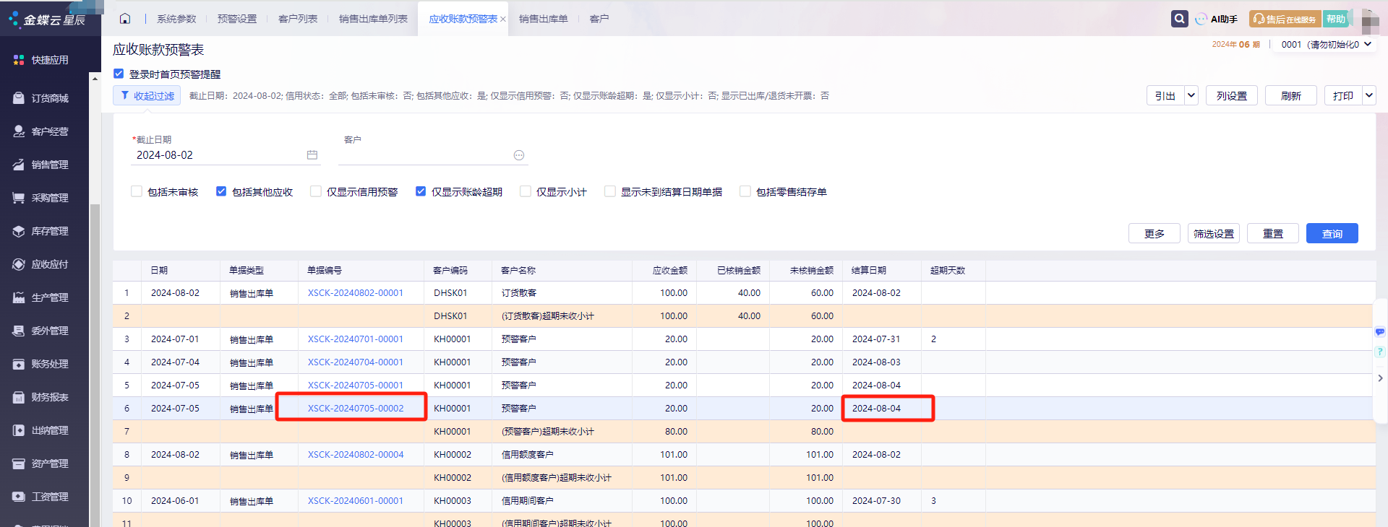Open 应收应付 in the sidebar
Viewport: 1388px width, 527px height.
pyautogui.click(x=41, y=264)
